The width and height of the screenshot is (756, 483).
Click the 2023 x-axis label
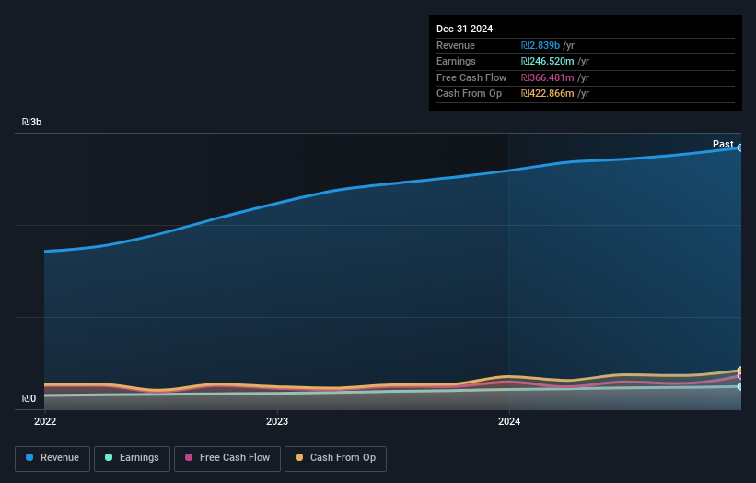click(x=277, y=422)
